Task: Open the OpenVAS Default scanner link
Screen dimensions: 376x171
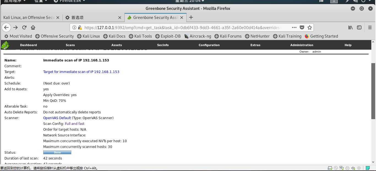Action: 57,118
